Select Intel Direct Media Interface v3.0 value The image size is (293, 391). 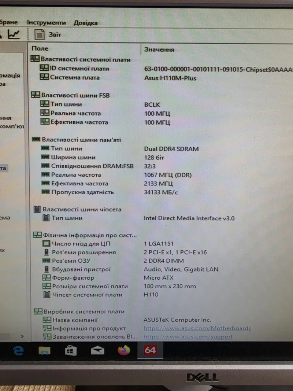[189, 218]
